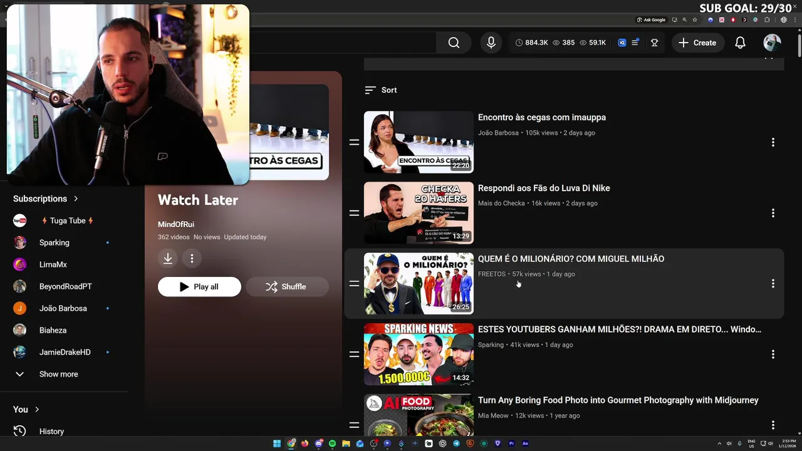Image resolution: width=802 pixels, height=451 pixels.
Task: Open Spotify from the taskbar
Action: [332, 443]
